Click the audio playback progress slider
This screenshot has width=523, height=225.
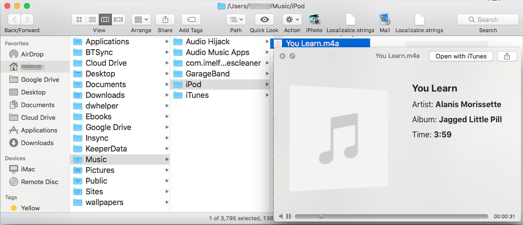pos(391,216)
